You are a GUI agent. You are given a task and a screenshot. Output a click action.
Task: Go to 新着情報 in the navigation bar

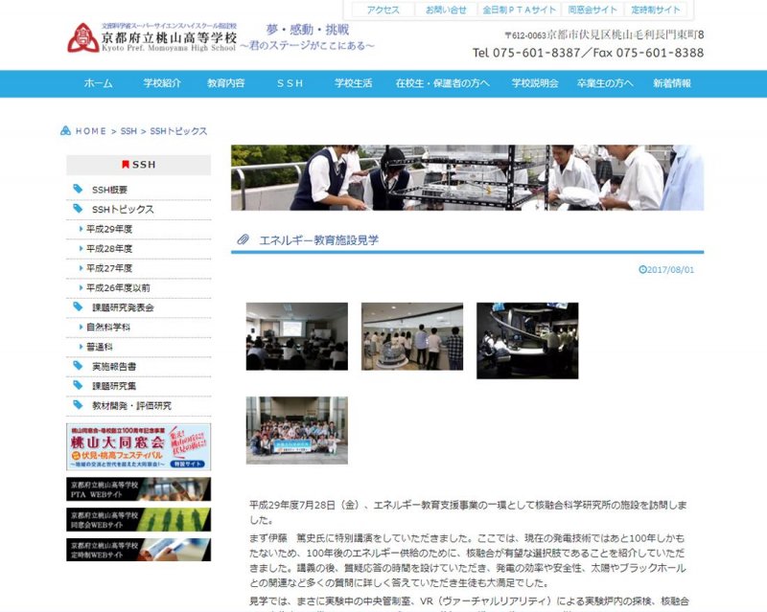[671, 83]
